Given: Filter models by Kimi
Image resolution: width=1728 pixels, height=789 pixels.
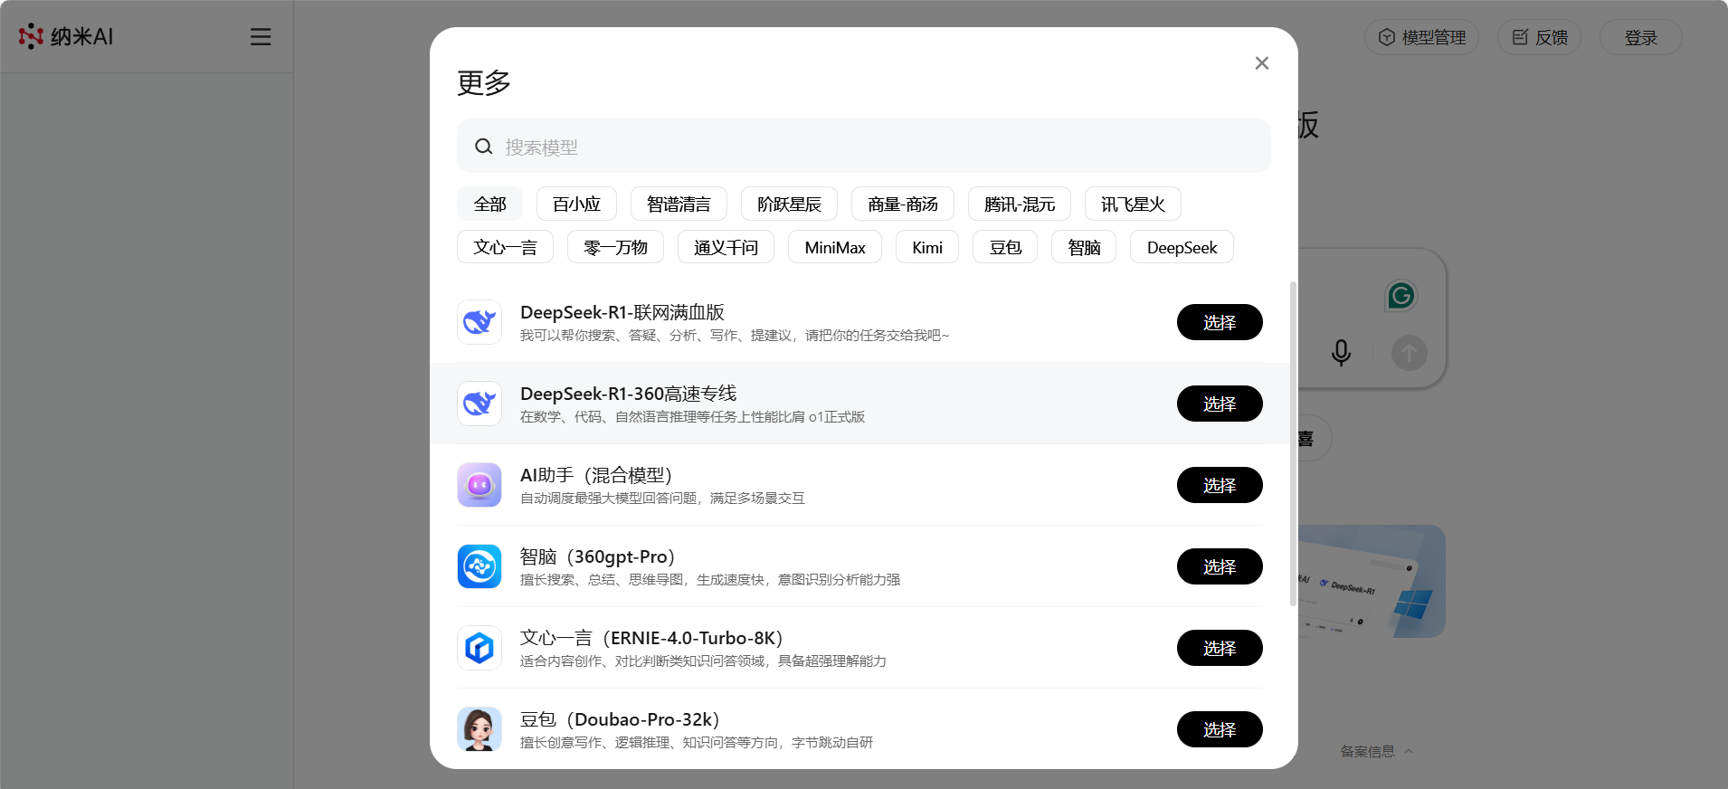Looking at the screenshot, I should pos(927,247).
